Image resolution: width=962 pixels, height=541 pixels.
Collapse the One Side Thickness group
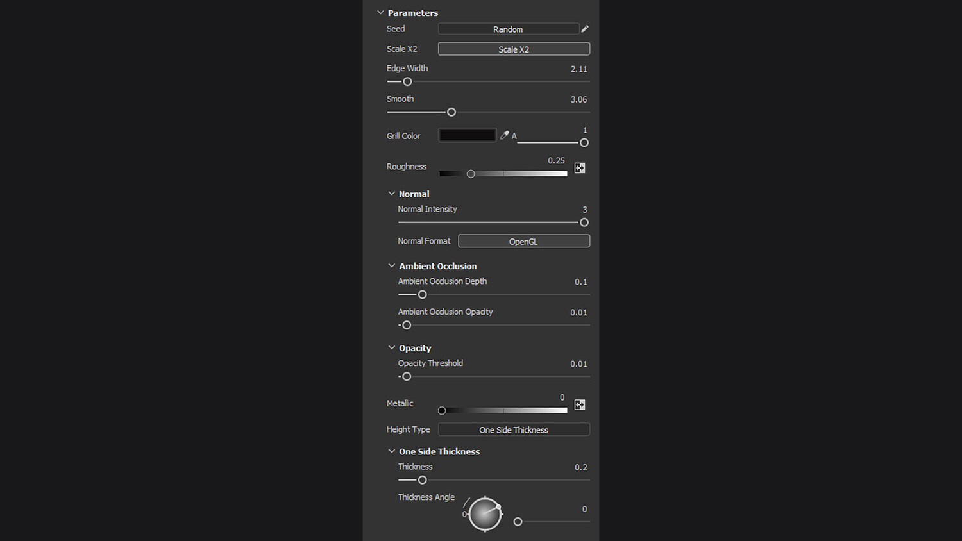pos(392,451)
